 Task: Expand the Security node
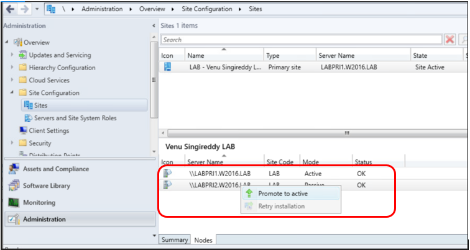click(12, 143)
